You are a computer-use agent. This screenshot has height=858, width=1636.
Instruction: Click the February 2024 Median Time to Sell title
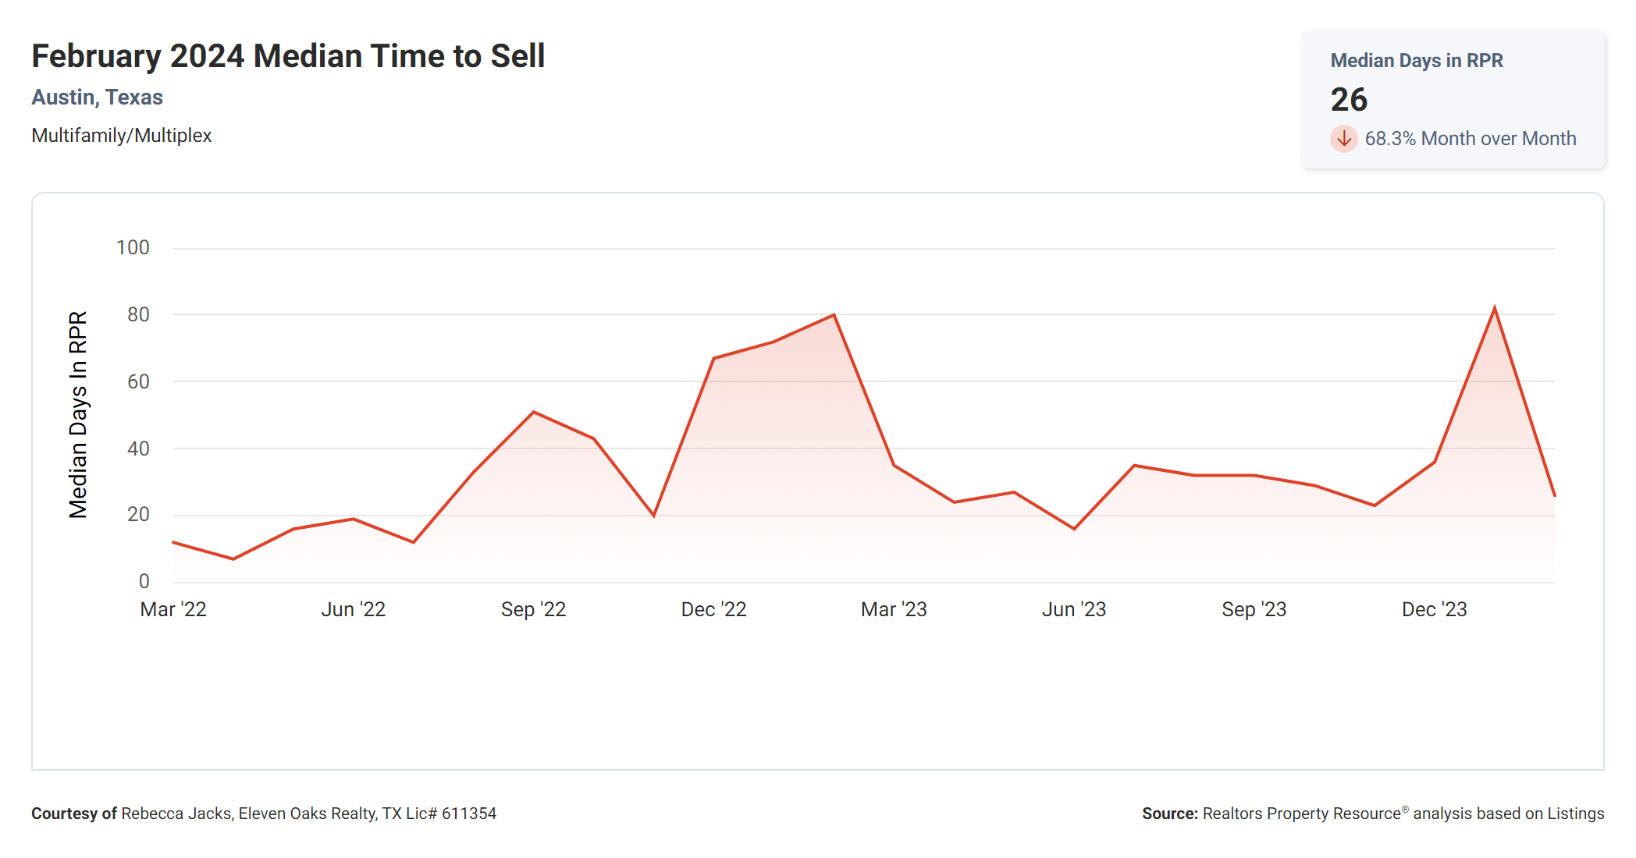tap(288, 56)
